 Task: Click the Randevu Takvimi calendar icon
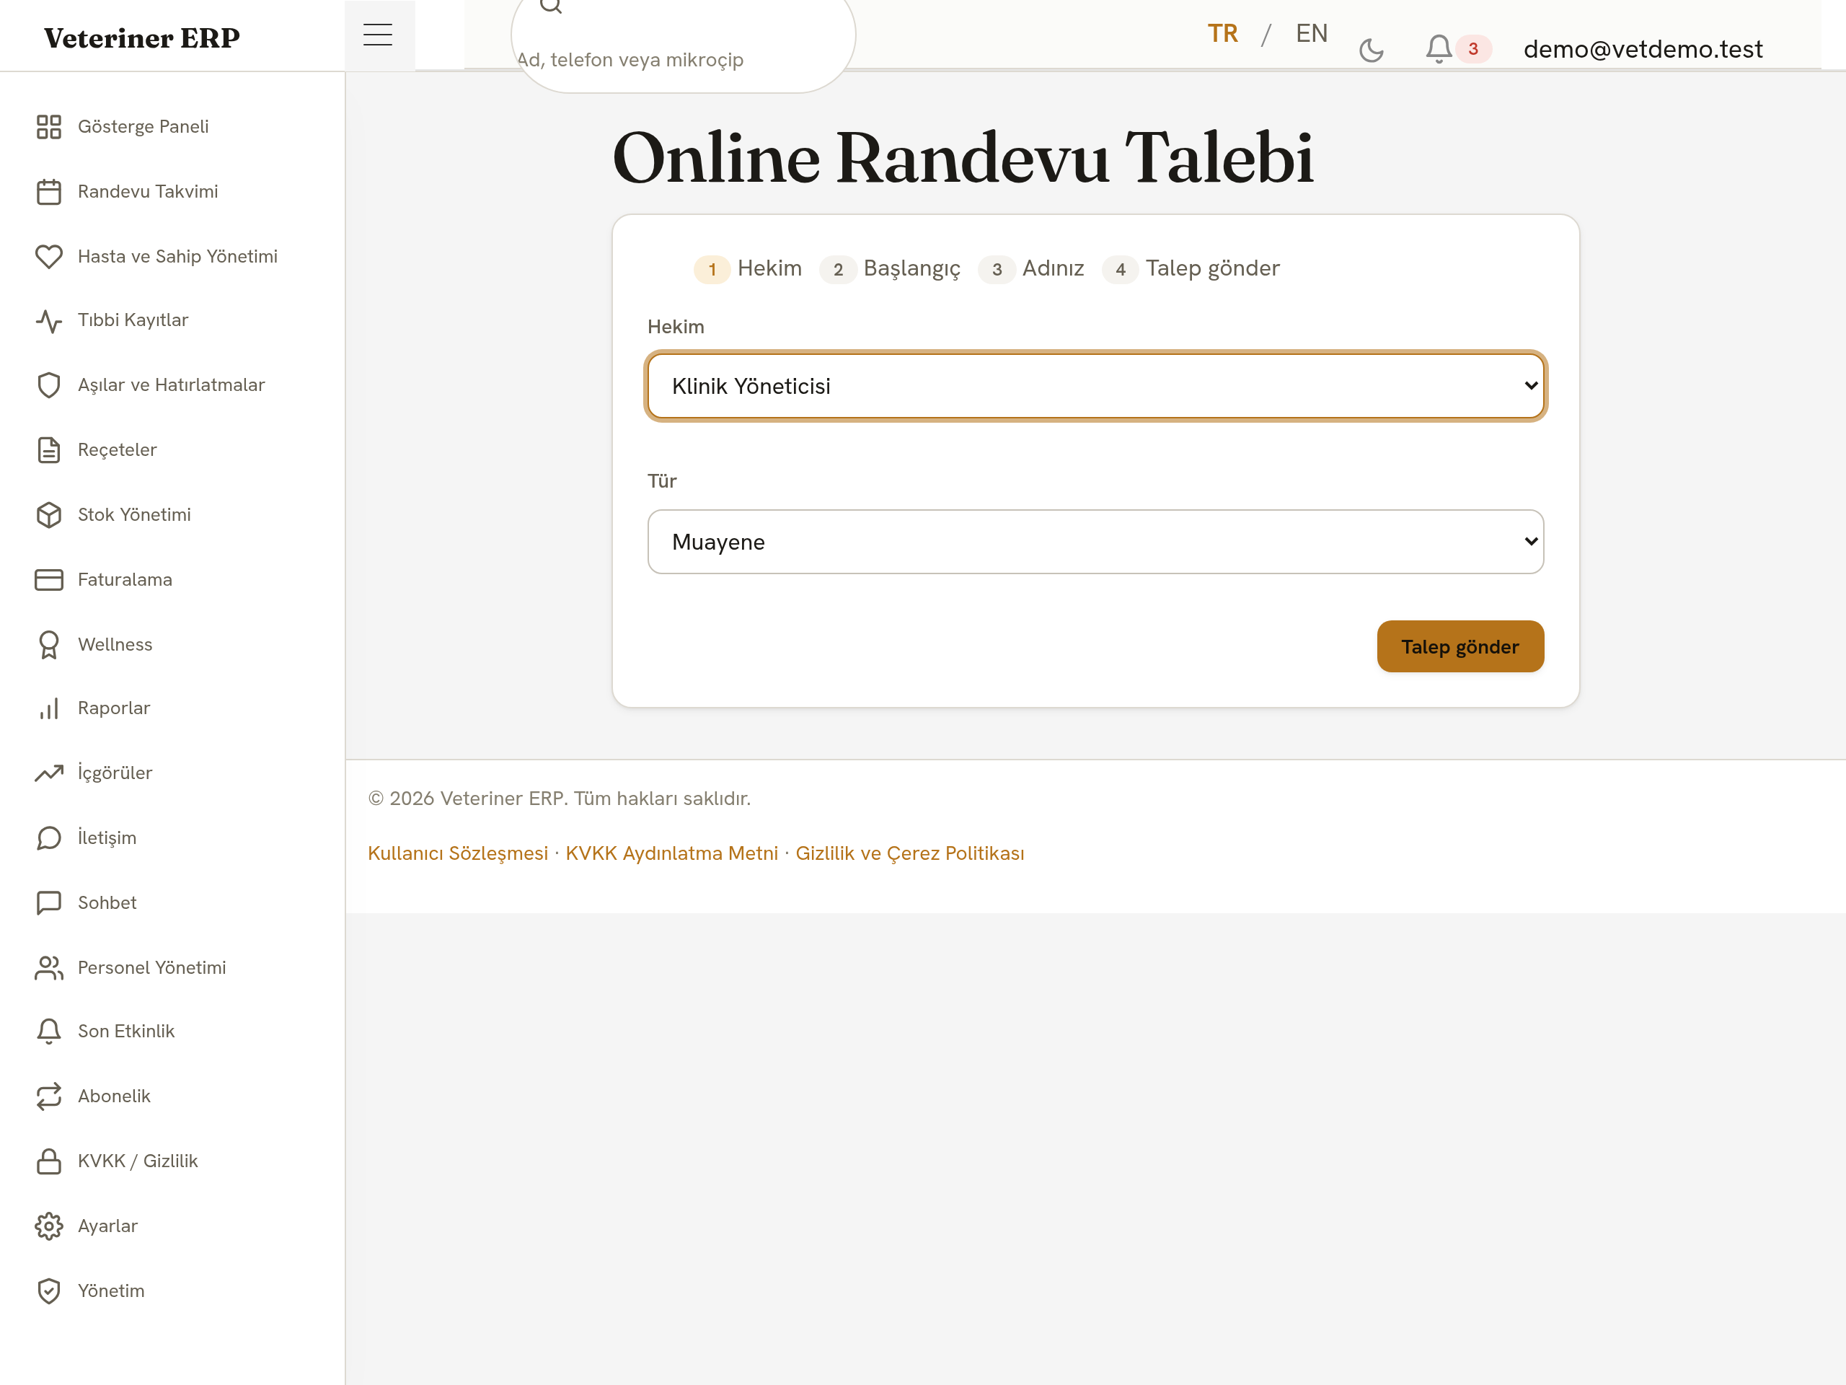coord(49,192)
